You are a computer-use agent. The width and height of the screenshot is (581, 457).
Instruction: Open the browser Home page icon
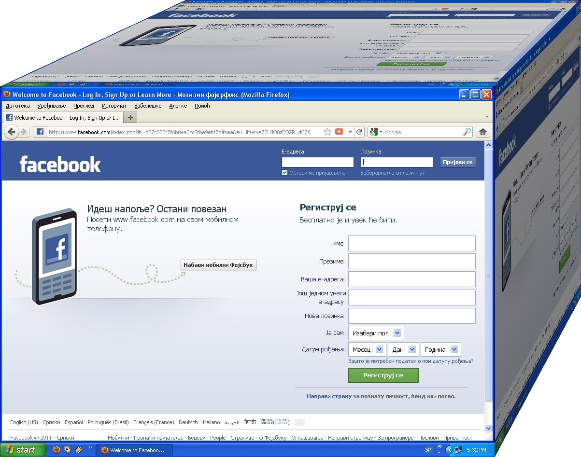coord(482,132)
